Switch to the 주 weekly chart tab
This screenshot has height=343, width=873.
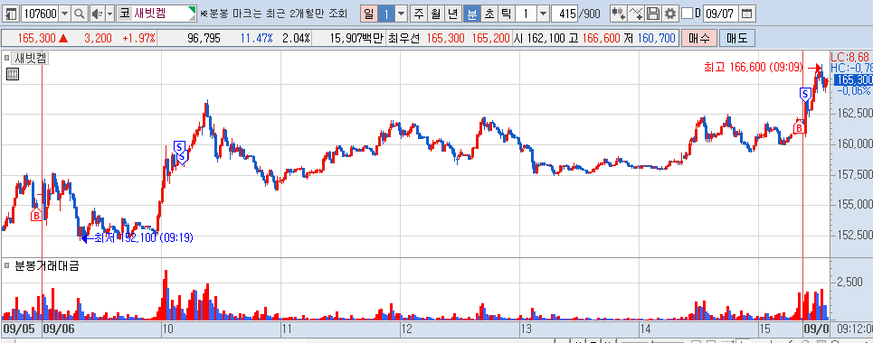(x=419, y=14)
